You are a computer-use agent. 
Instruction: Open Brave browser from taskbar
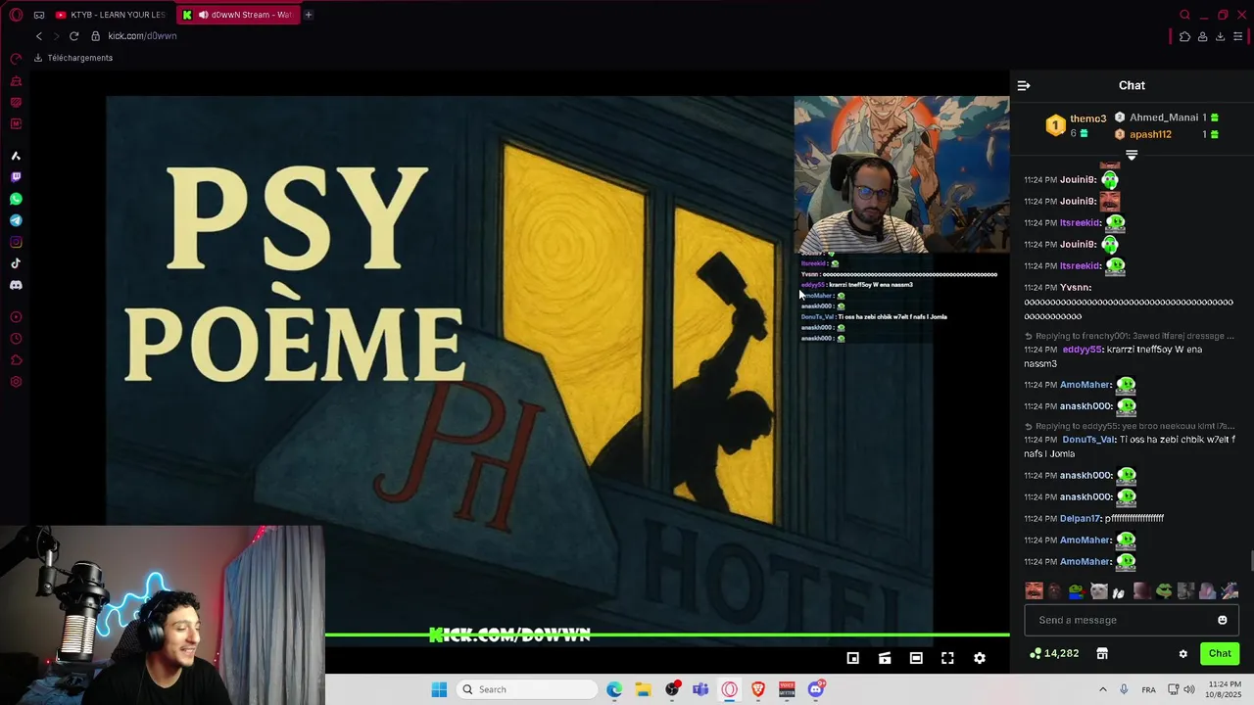[x=757, y=689]
